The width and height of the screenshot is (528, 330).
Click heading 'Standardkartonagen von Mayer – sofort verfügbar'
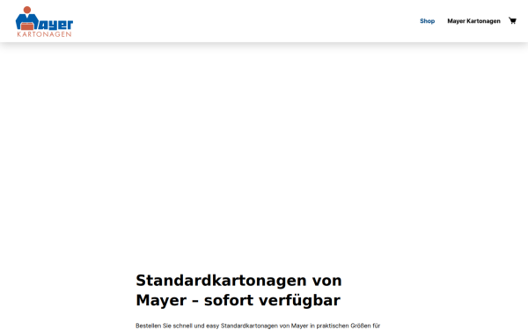tap(238, 290)
